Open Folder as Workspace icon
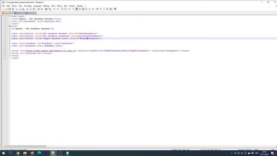The image size is (277, 156). (x=90, y=9)
